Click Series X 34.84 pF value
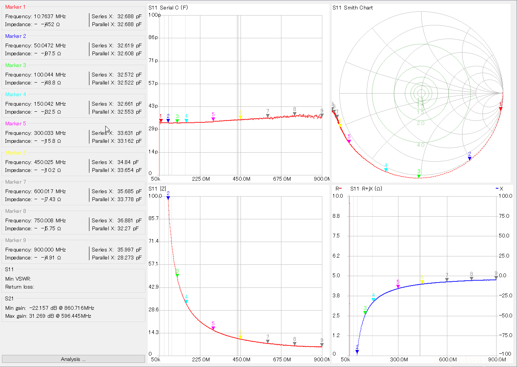 click(x=128, y=162)
